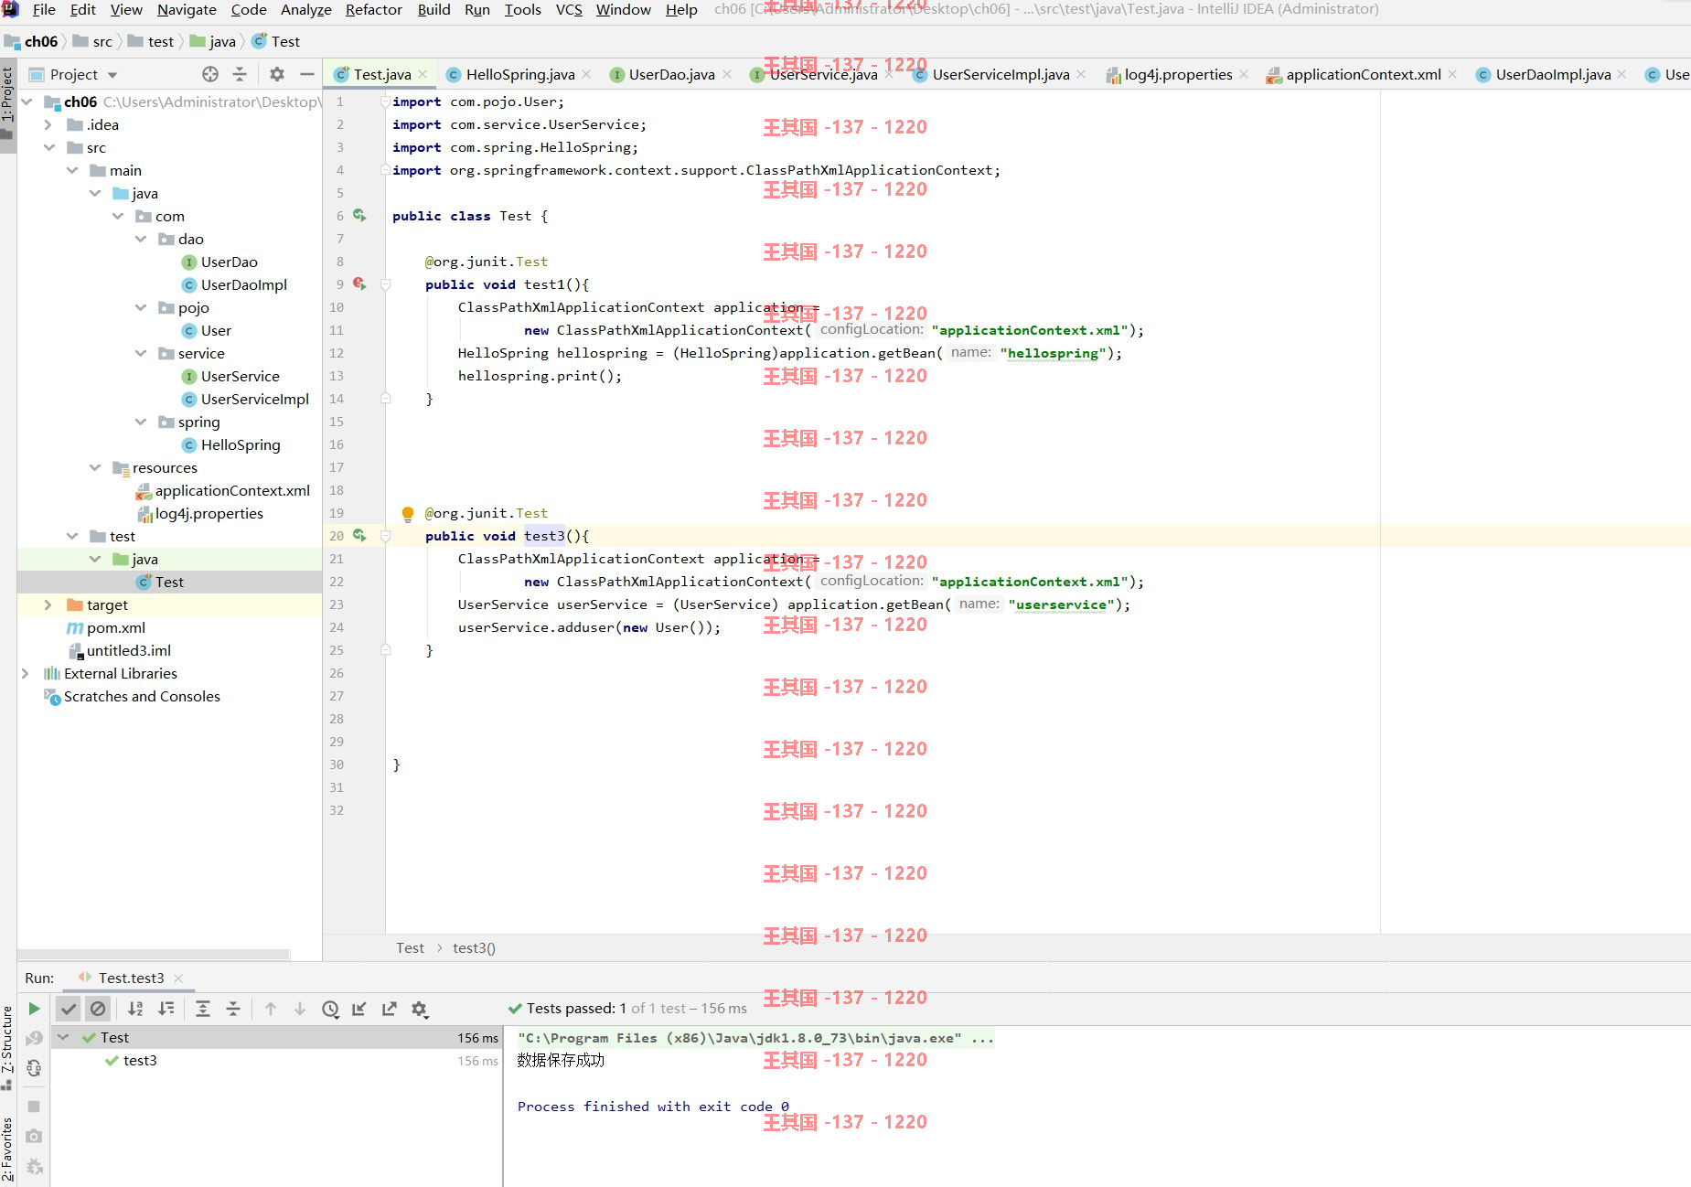Switch to log4j.properties tab

(1178, 74)
